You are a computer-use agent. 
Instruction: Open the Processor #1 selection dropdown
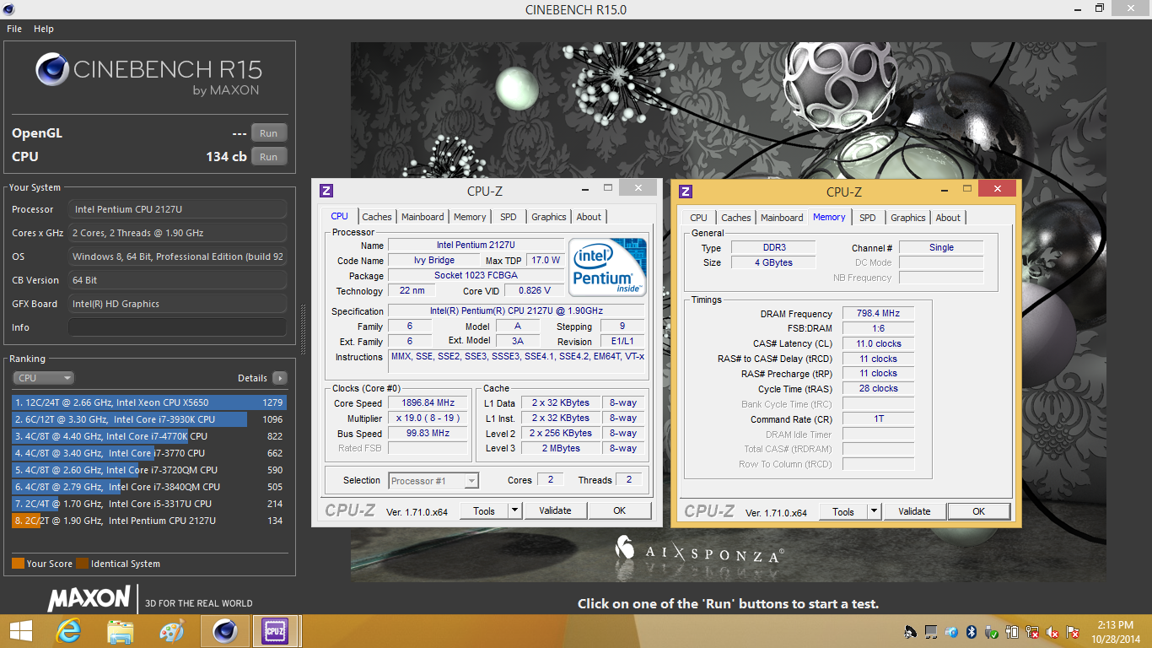tap(433, 481)
